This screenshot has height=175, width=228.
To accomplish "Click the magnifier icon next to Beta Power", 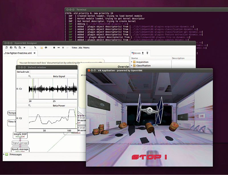I will click(29, 106).
